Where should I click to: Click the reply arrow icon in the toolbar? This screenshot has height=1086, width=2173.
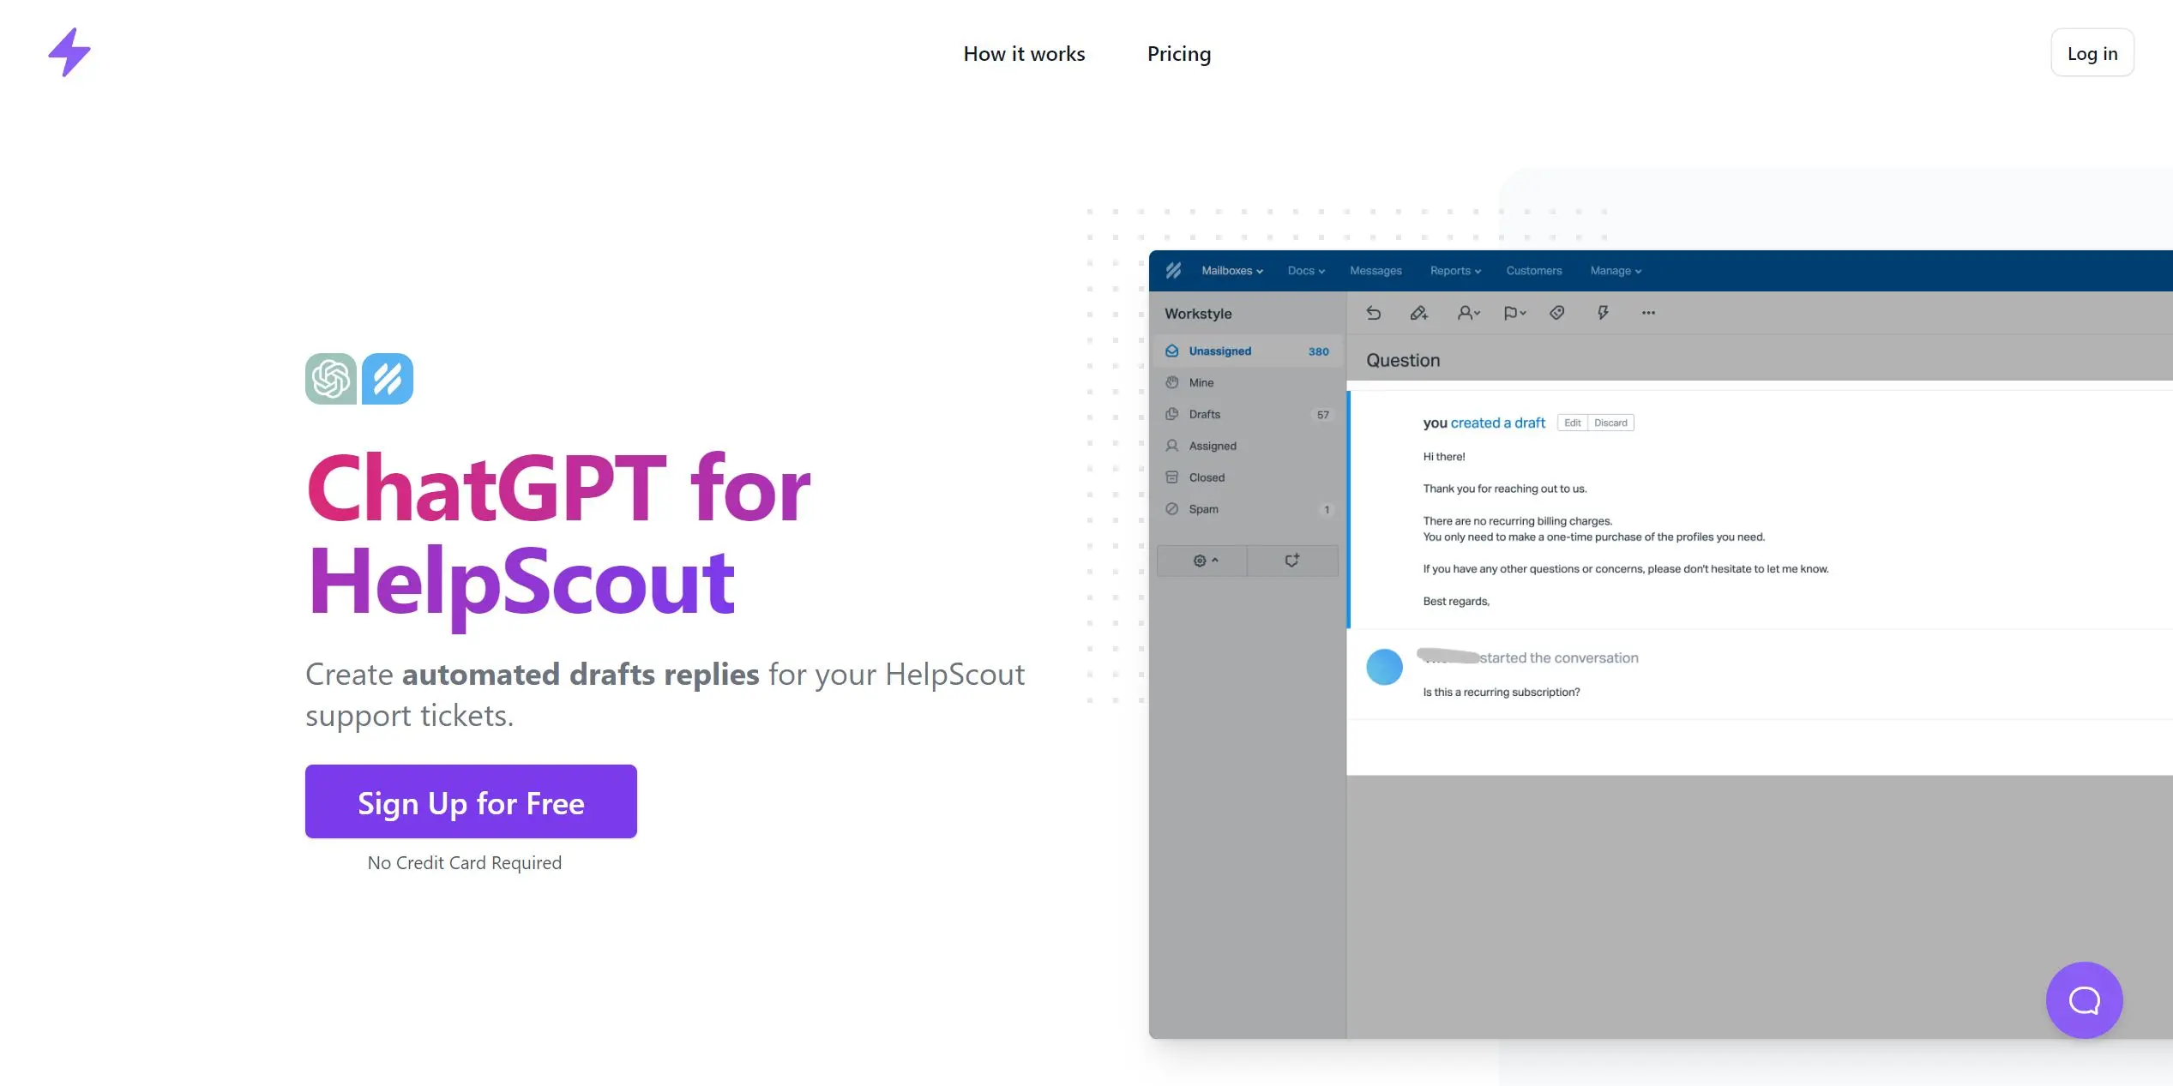tap(1374, 313)
